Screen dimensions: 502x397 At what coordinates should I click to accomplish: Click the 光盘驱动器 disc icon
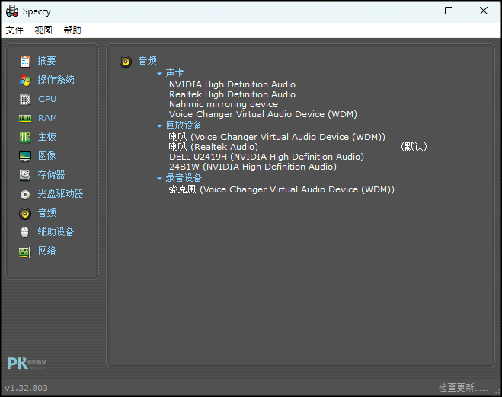[25, 195]
